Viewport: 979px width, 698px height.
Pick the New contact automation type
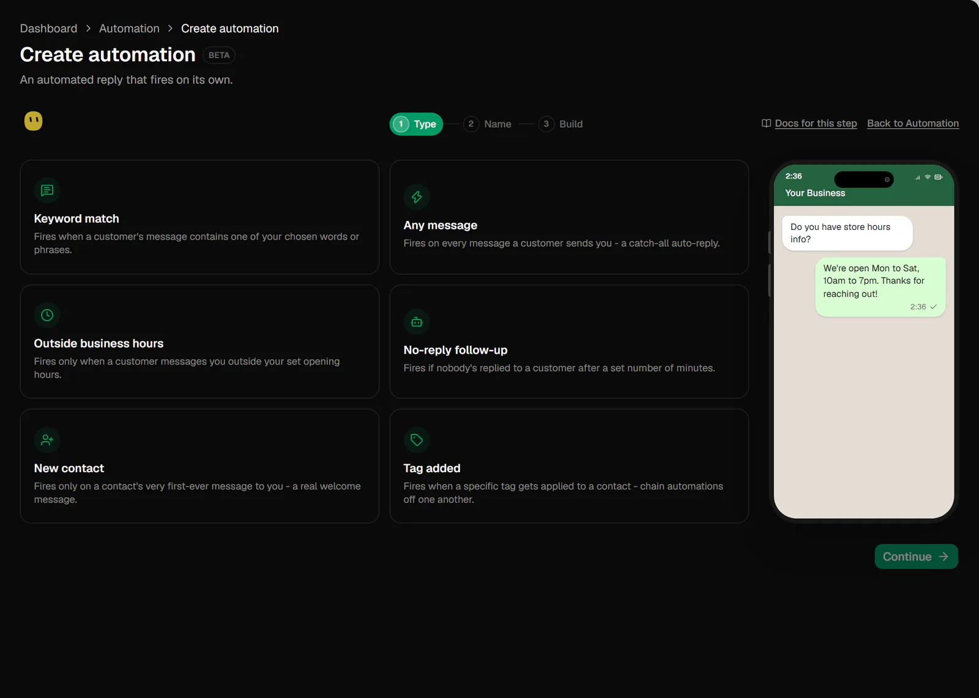point(199,466)
